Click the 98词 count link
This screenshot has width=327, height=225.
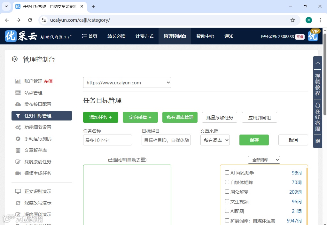(297, 173)
